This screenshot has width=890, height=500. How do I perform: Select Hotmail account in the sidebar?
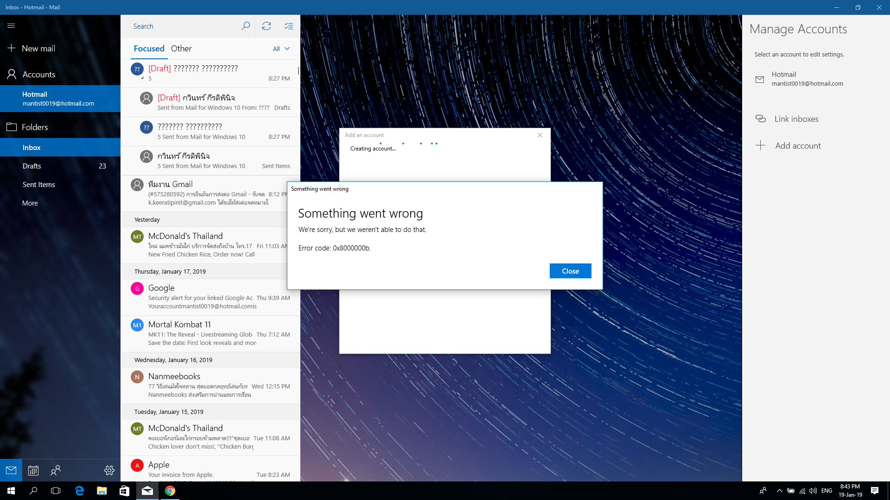(60, 99)
